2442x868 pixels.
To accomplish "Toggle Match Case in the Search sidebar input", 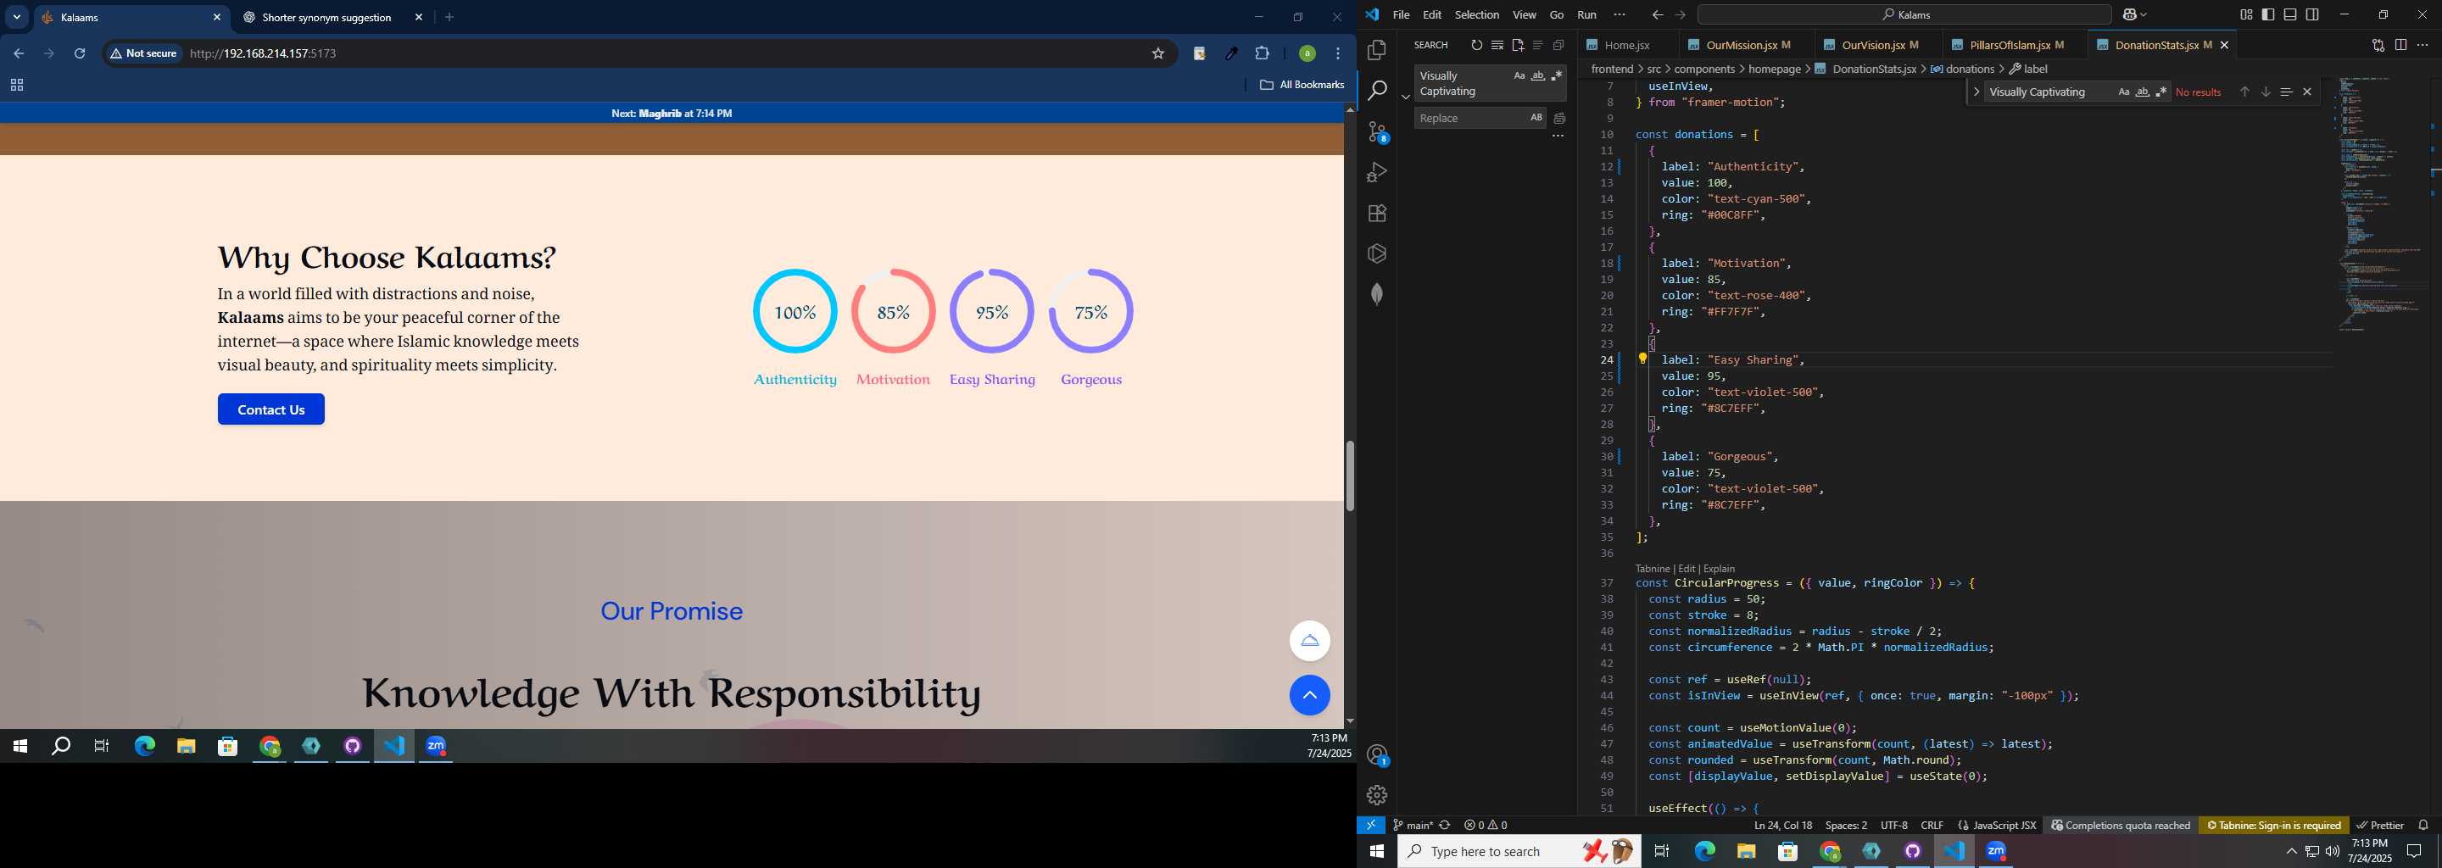I will click(x=1519, y=75).
